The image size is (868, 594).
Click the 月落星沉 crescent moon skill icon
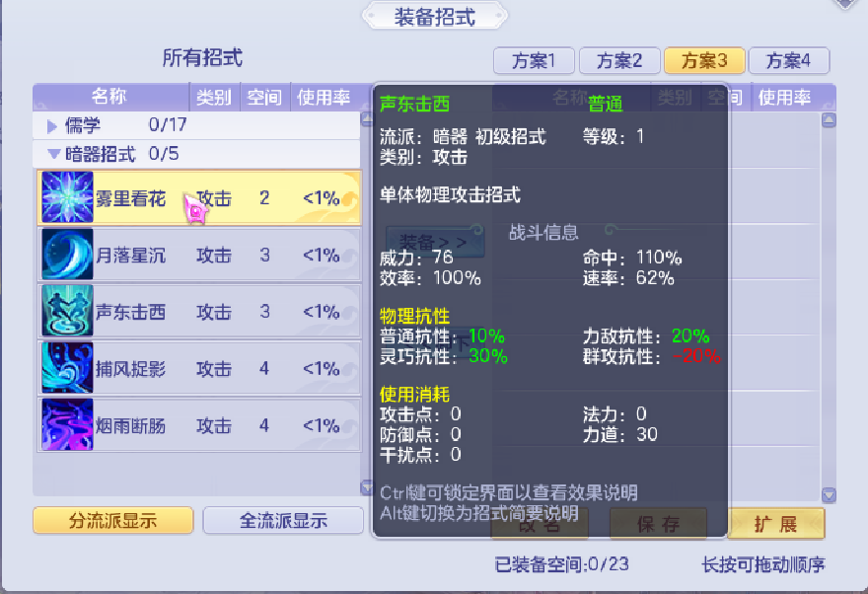[x=67, y=255]
